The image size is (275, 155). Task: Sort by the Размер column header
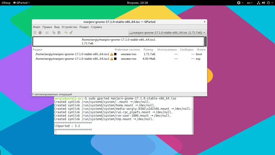148,50
